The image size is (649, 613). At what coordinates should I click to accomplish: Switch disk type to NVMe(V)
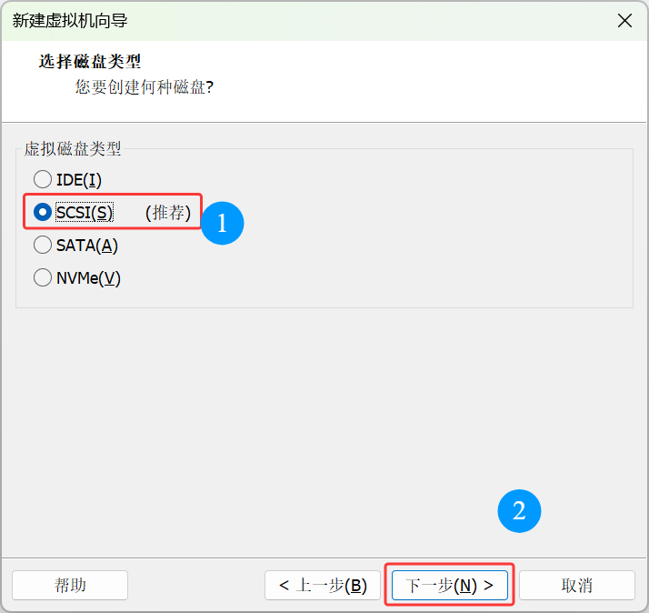tap(43, 277)
